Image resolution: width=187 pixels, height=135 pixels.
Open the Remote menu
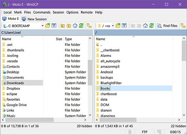(87, 12)
